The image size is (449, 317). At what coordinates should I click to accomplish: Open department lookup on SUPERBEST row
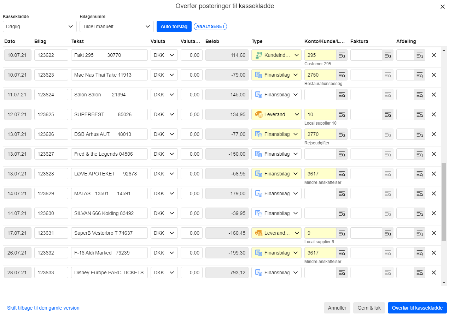pyautogui.click(x=420, y=114)
